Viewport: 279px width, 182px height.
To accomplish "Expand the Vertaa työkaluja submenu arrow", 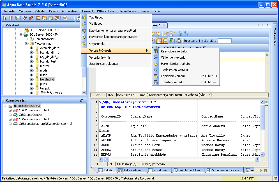I will pos(147,50).
